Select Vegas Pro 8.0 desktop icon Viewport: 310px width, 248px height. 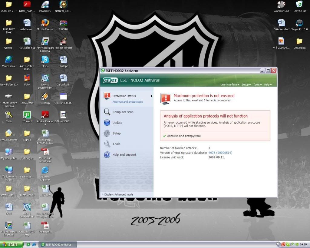(299, 25)
